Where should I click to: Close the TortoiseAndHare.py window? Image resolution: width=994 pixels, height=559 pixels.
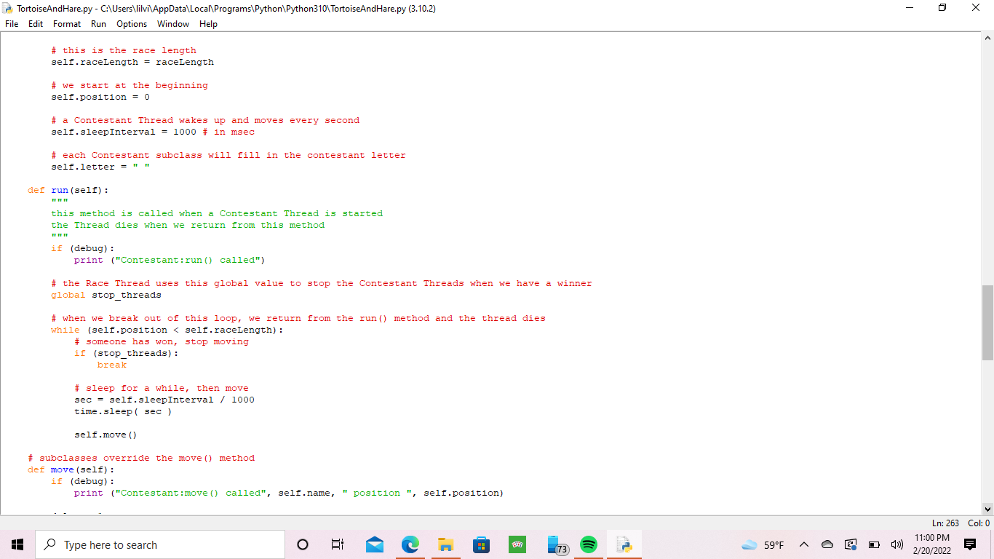coord(977,8)
